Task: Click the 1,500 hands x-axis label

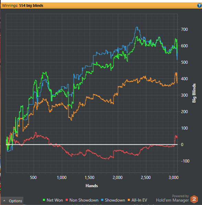Action: (90, 178)
